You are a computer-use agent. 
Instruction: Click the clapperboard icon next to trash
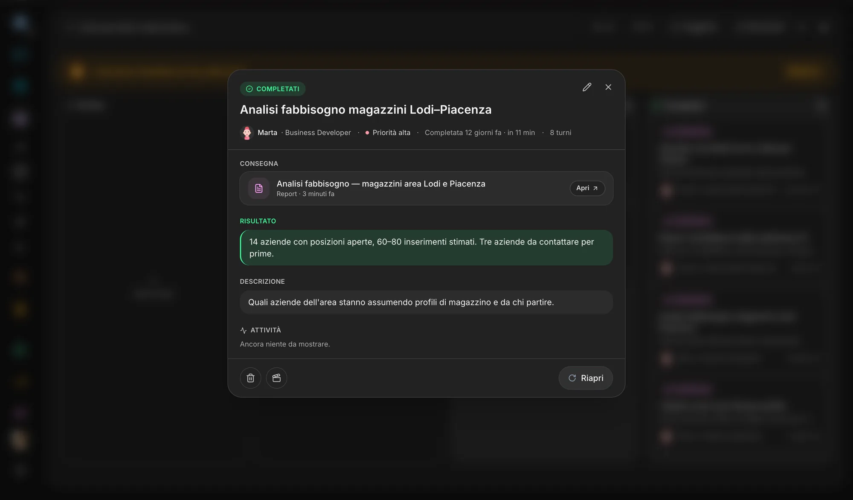276,378
